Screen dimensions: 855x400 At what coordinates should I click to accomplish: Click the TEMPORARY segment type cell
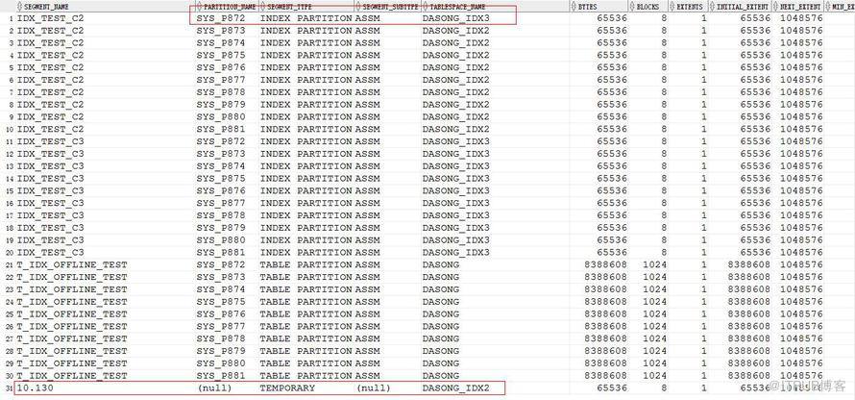click(x=287, y=388)
